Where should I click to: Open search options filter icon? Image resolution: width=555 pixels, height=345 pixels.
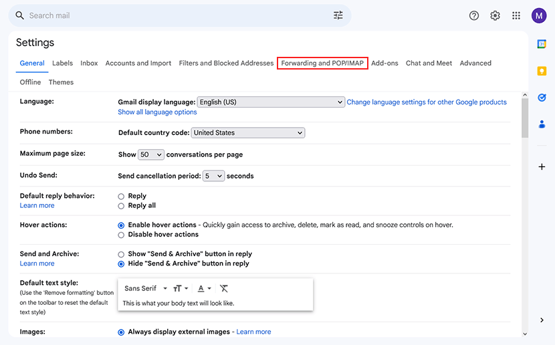[x=338, y=15]
